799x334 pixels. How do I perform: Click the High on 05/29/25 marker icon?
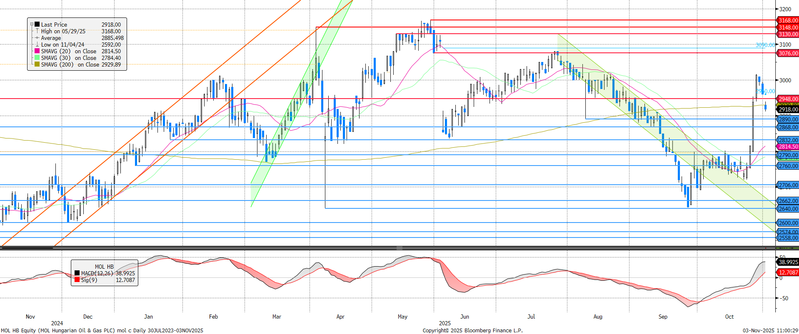pyautogui.click(x=37, y=31)
